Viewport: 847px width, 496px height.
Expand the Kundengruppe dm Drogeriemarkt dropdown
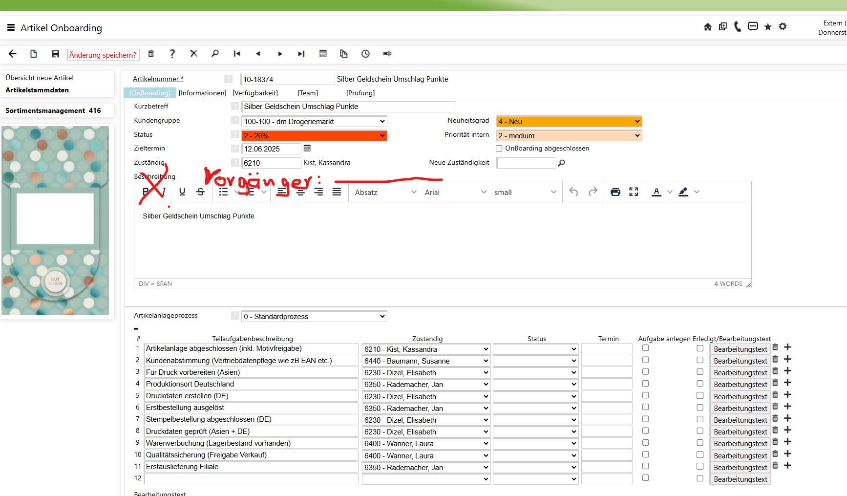[x=314, y=121]
